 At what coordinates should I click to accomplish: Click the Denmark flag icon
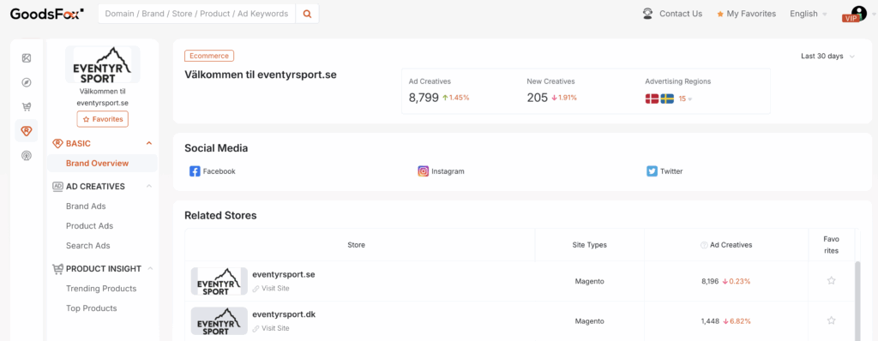coord(652,99)
